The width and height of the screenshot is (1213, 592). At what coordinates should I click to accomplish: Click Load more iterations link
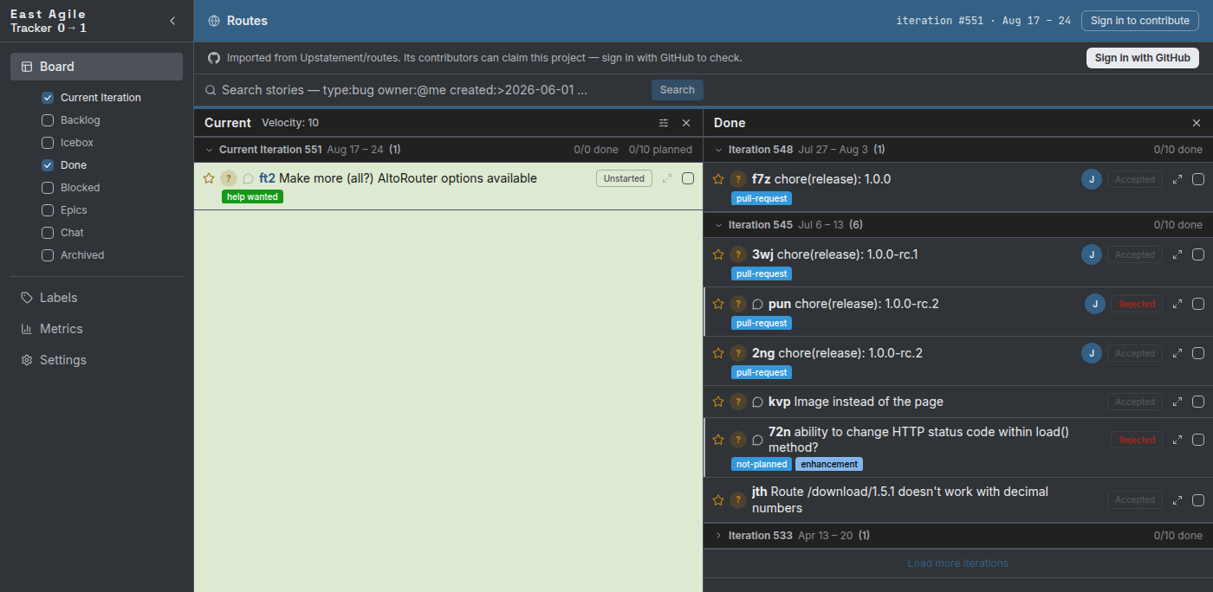(957, 563)
